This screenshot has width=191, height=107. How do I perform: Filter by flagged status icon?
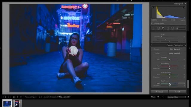(x=158, y=97)
